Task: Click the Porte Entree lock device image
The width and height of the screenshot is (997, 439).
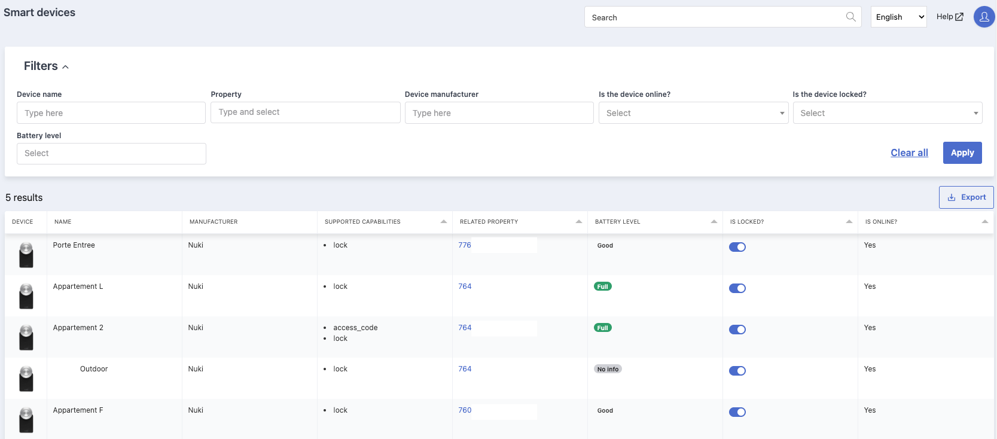Action: (x=26, y=255)
